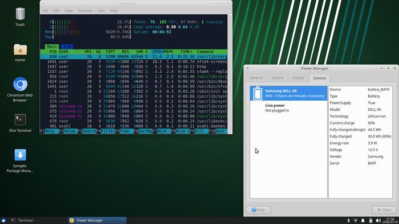Click the battery_BAT0 device value
This screenshot has height=224, width=399.
coord(378,89)
